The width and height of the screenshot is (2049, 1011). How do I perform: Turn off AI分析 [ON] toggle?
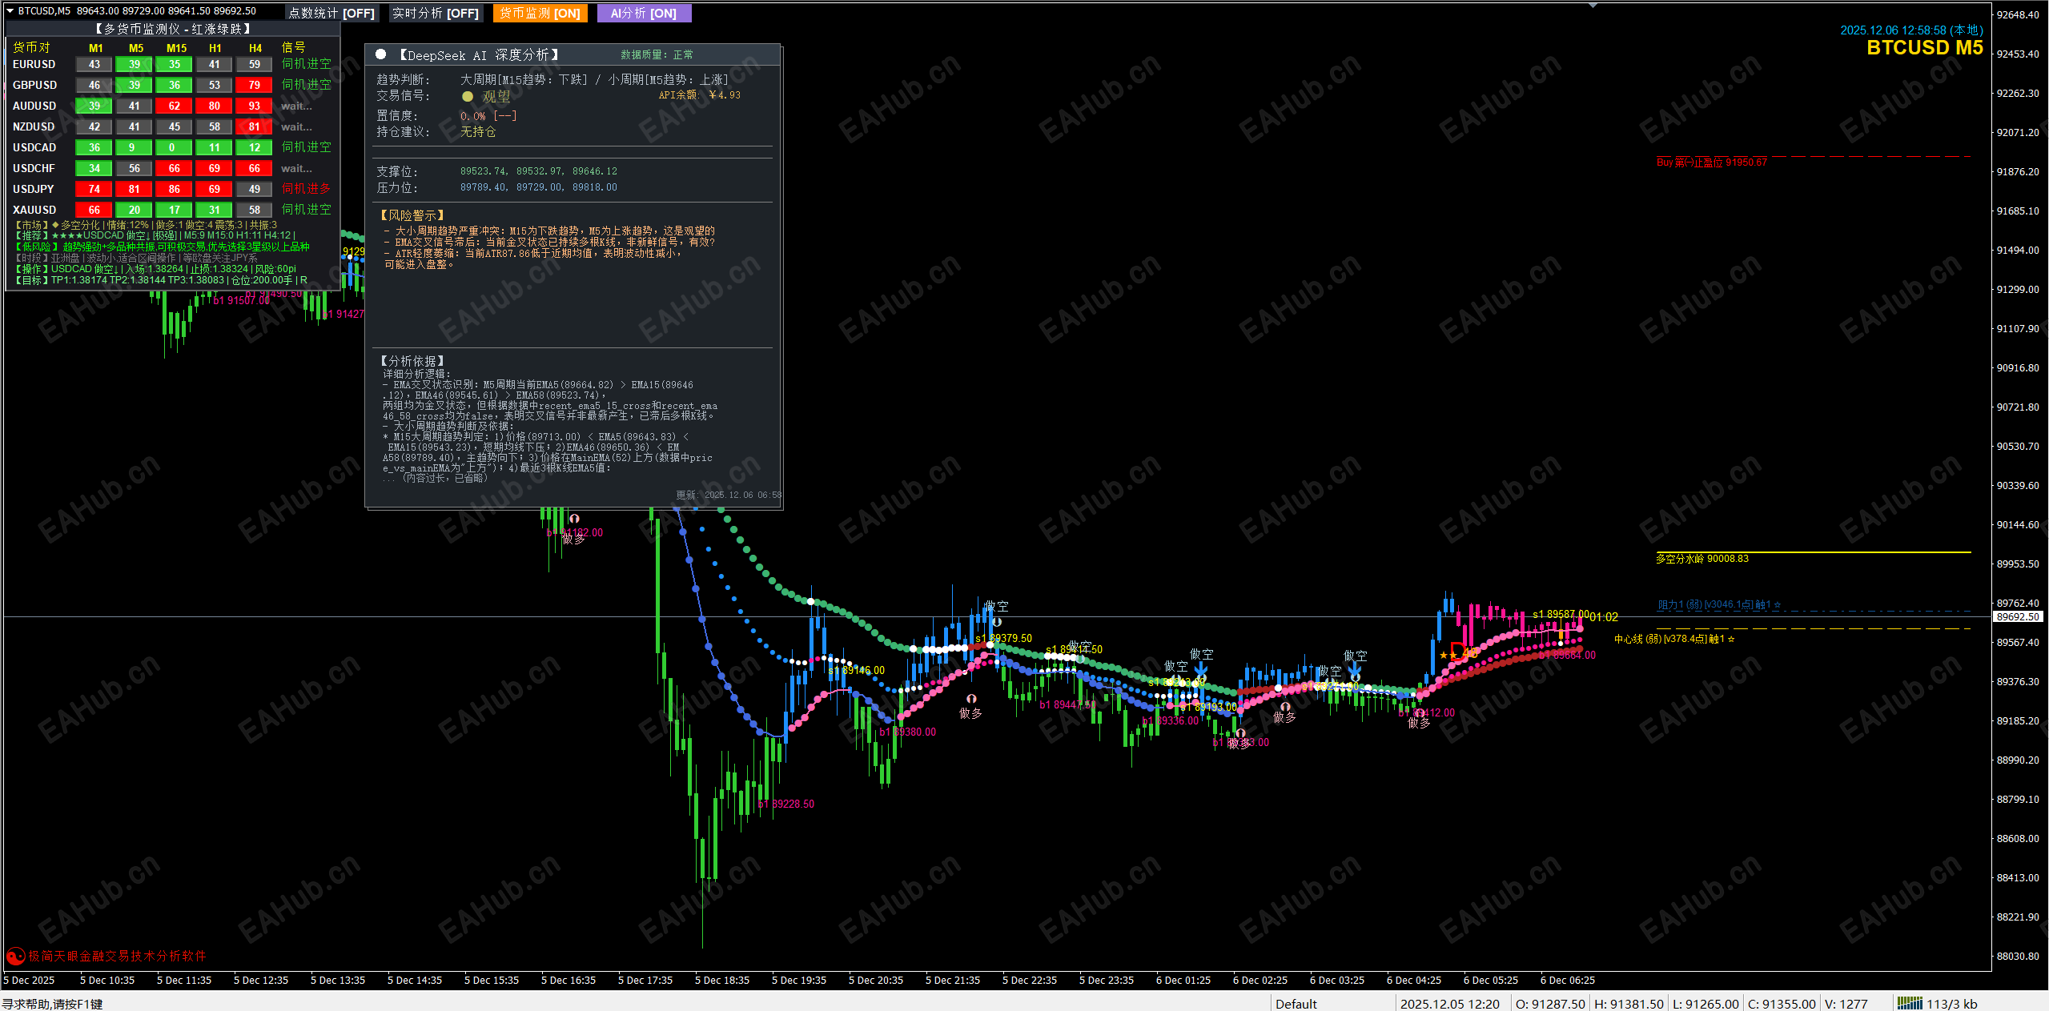pyautogui.click(x=644, y=13)
